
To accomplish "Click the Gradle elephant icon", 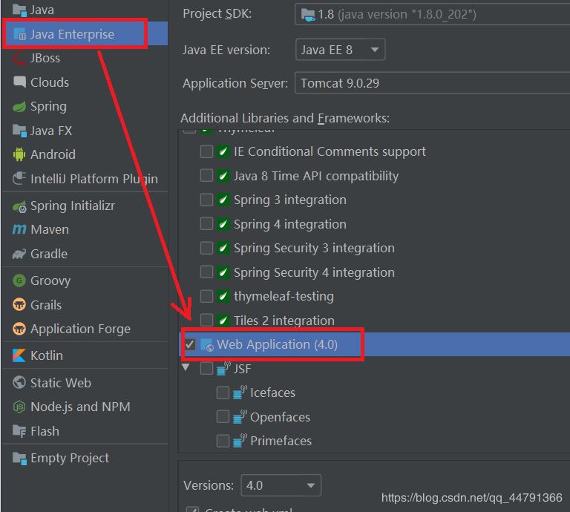I will click(19, 255).
